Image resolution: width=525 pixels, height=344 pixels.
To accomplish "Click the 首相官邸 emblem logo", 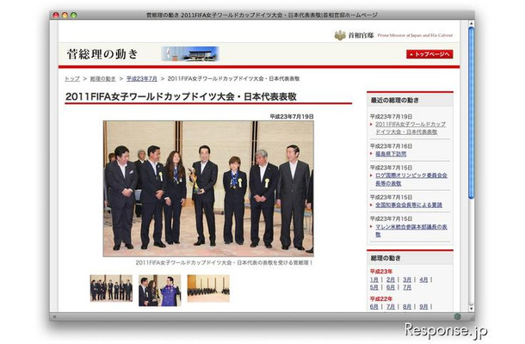I will pyautogui.click(x=340, y=35).
